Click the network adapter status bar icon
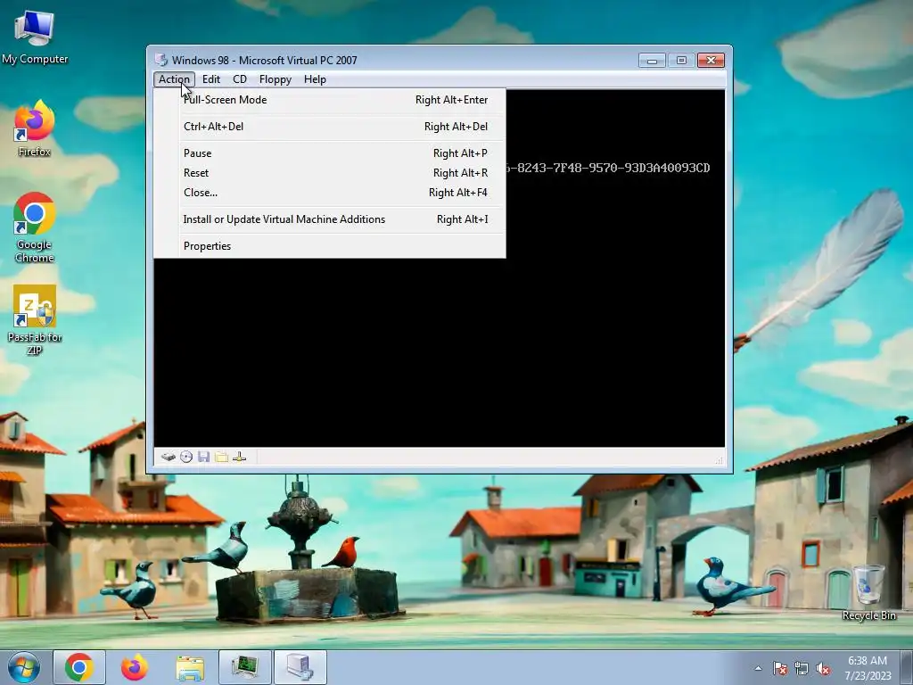Image resolution: width=913 pixels, height=685 pixels. 239,458
